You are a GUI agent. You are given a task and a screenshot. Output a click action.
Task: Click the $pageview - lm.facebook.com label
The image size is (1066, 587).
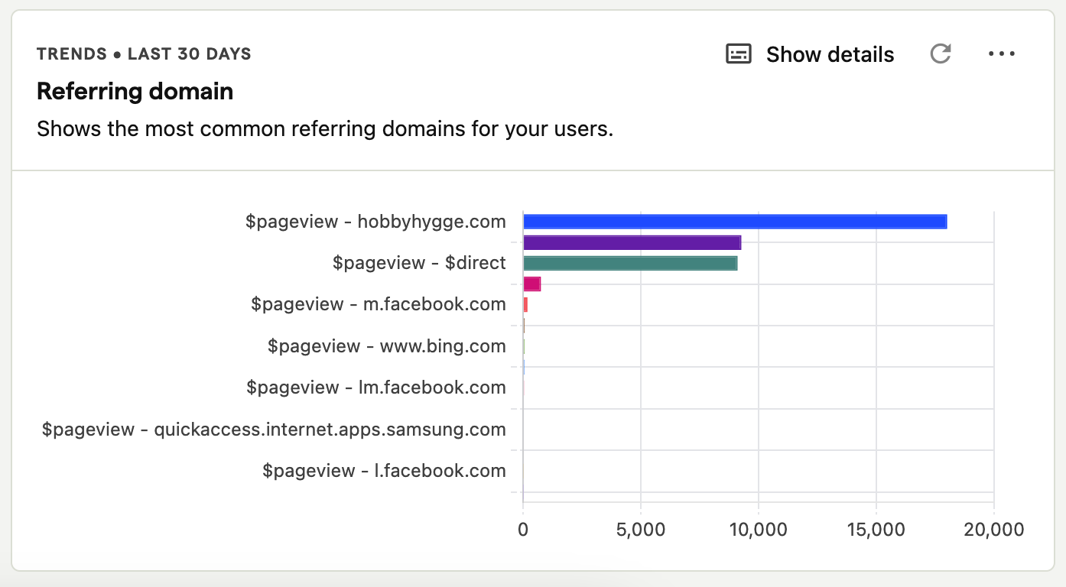click(x=377, y=387)
